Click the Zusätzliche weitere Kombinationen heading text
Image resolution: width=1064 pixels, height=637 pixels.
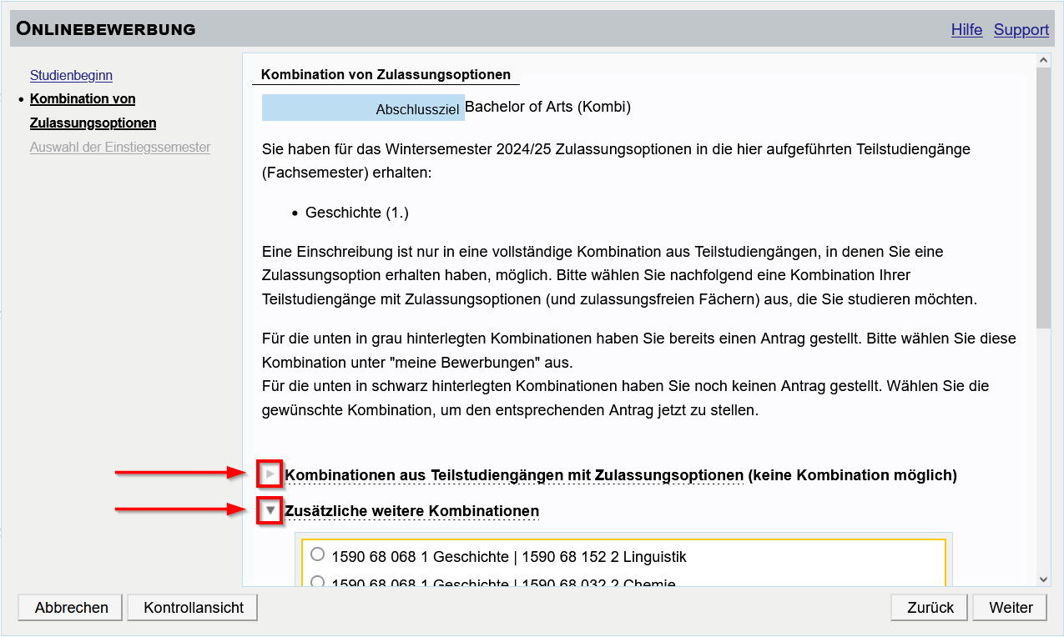(x=412, y=511)
